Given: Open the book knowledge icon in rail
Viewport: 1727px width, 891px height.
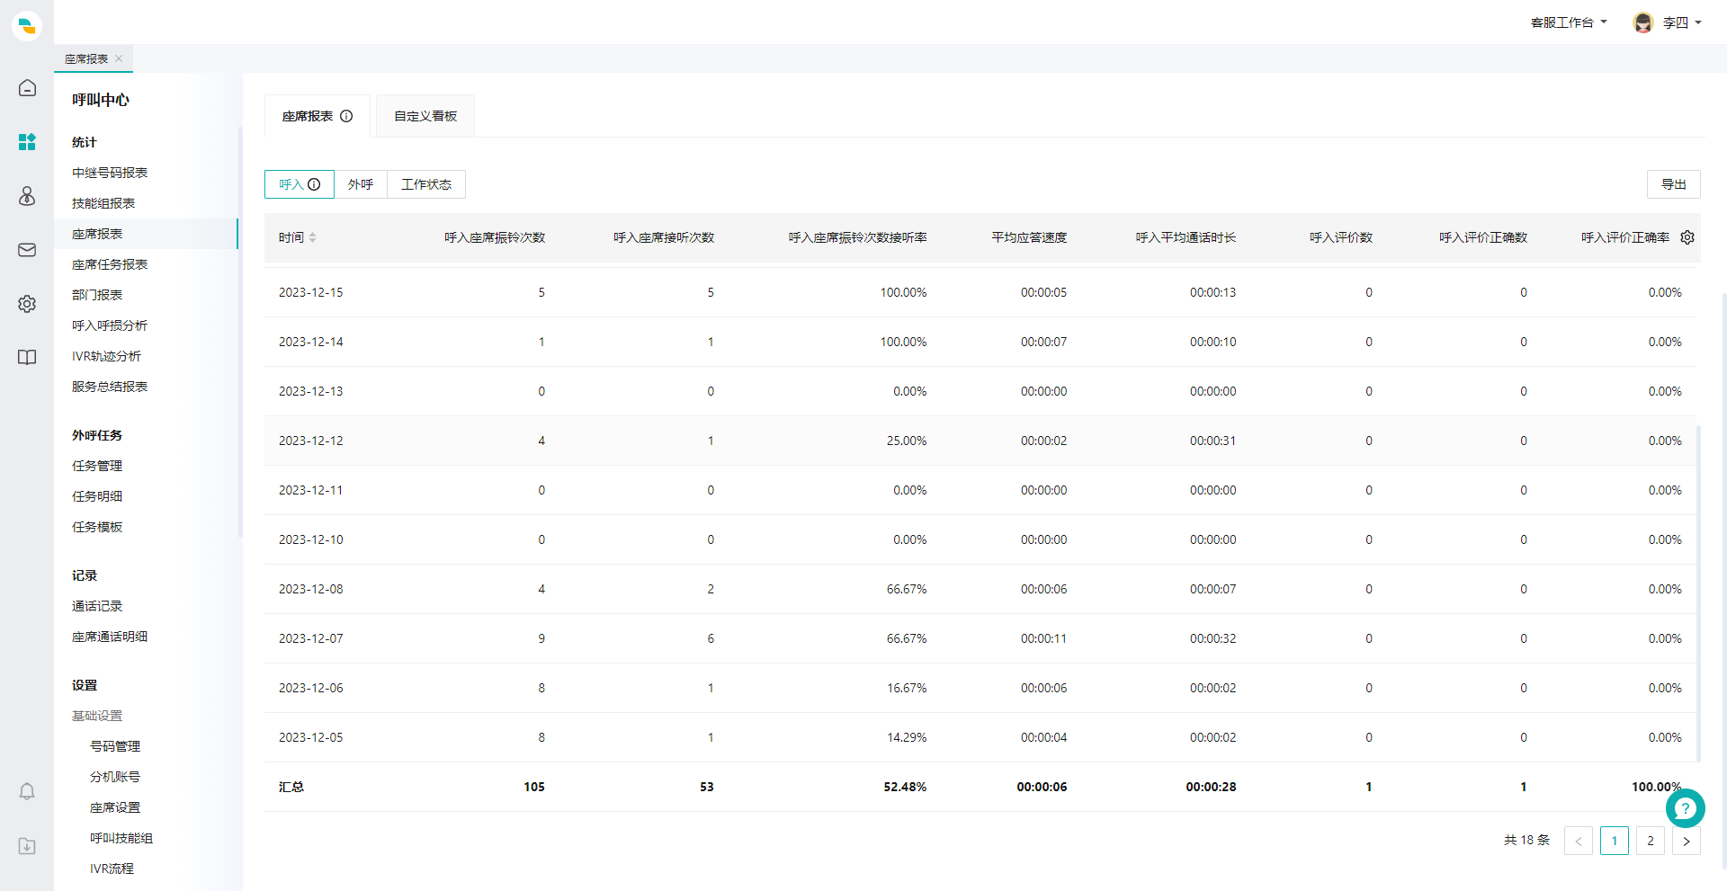Looking at the screenshot, I should (x=27, y=358).
